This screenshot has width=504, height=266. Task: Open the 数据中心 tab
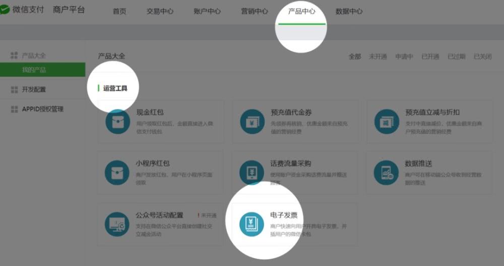click(349, 12)
